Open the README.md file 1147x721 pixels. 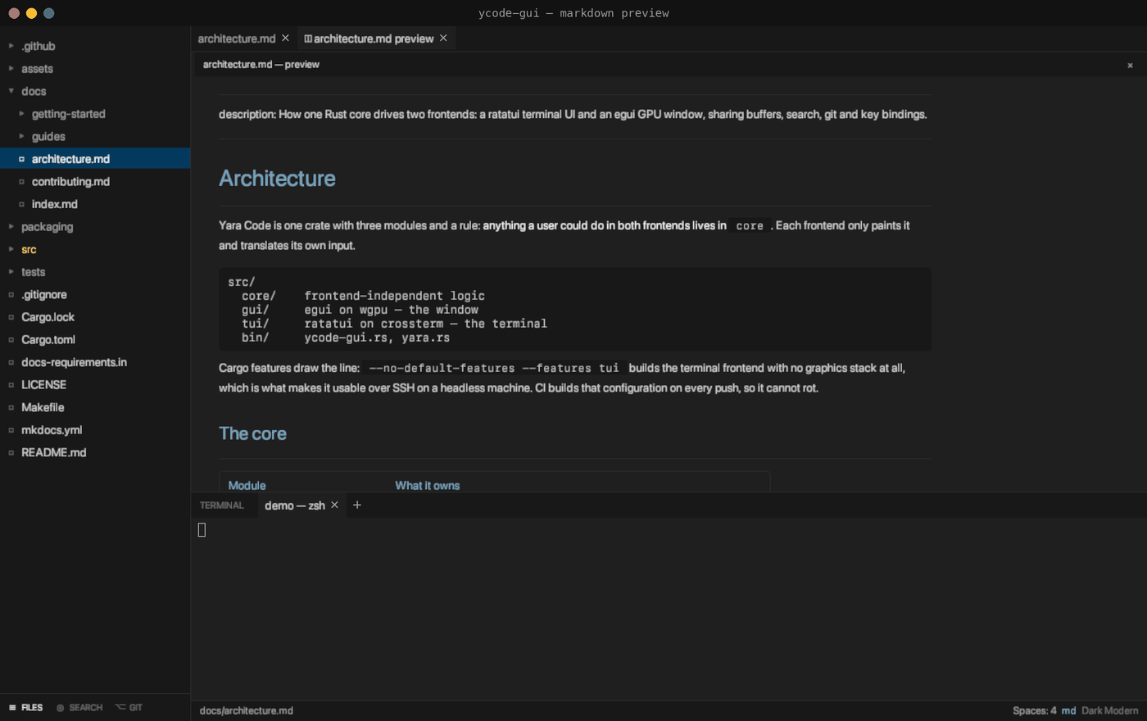click(x=95, y=452)
